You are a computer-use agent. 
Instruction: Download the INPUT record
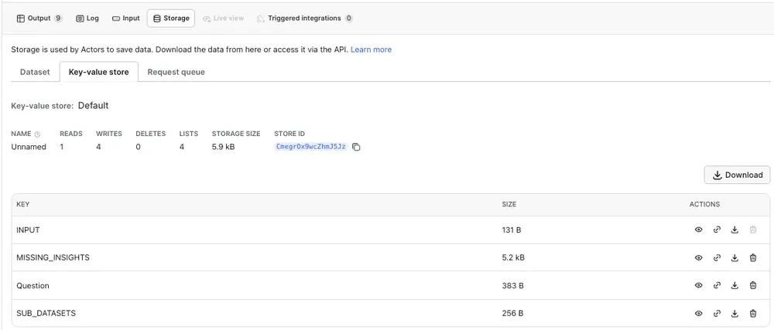point(735,230)
